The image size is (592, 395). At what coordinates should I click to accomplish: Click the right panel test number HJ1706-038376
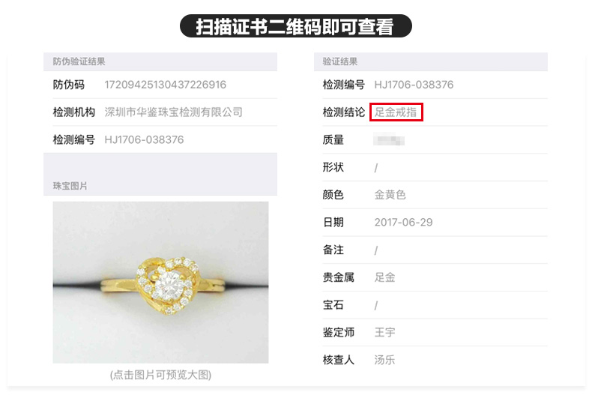[x=414, y=85]
